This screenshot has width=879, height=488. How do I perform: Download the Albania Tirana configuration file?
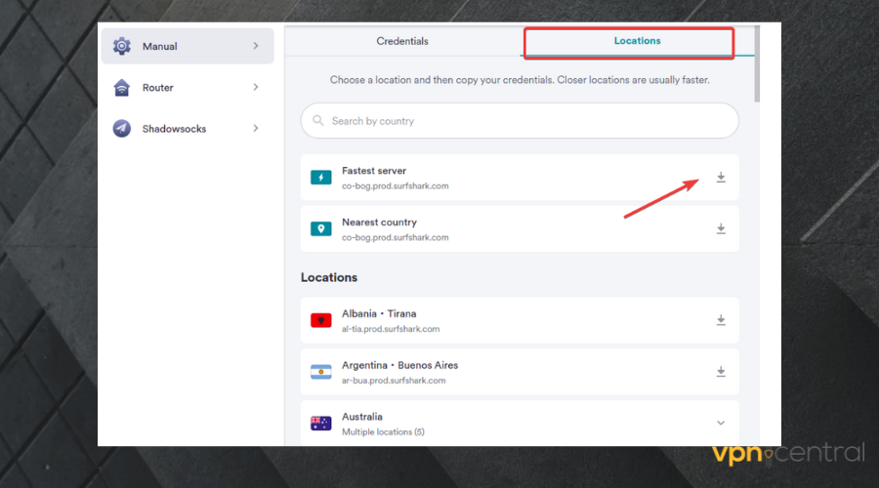pyautogui.click(x=721, y=320)
